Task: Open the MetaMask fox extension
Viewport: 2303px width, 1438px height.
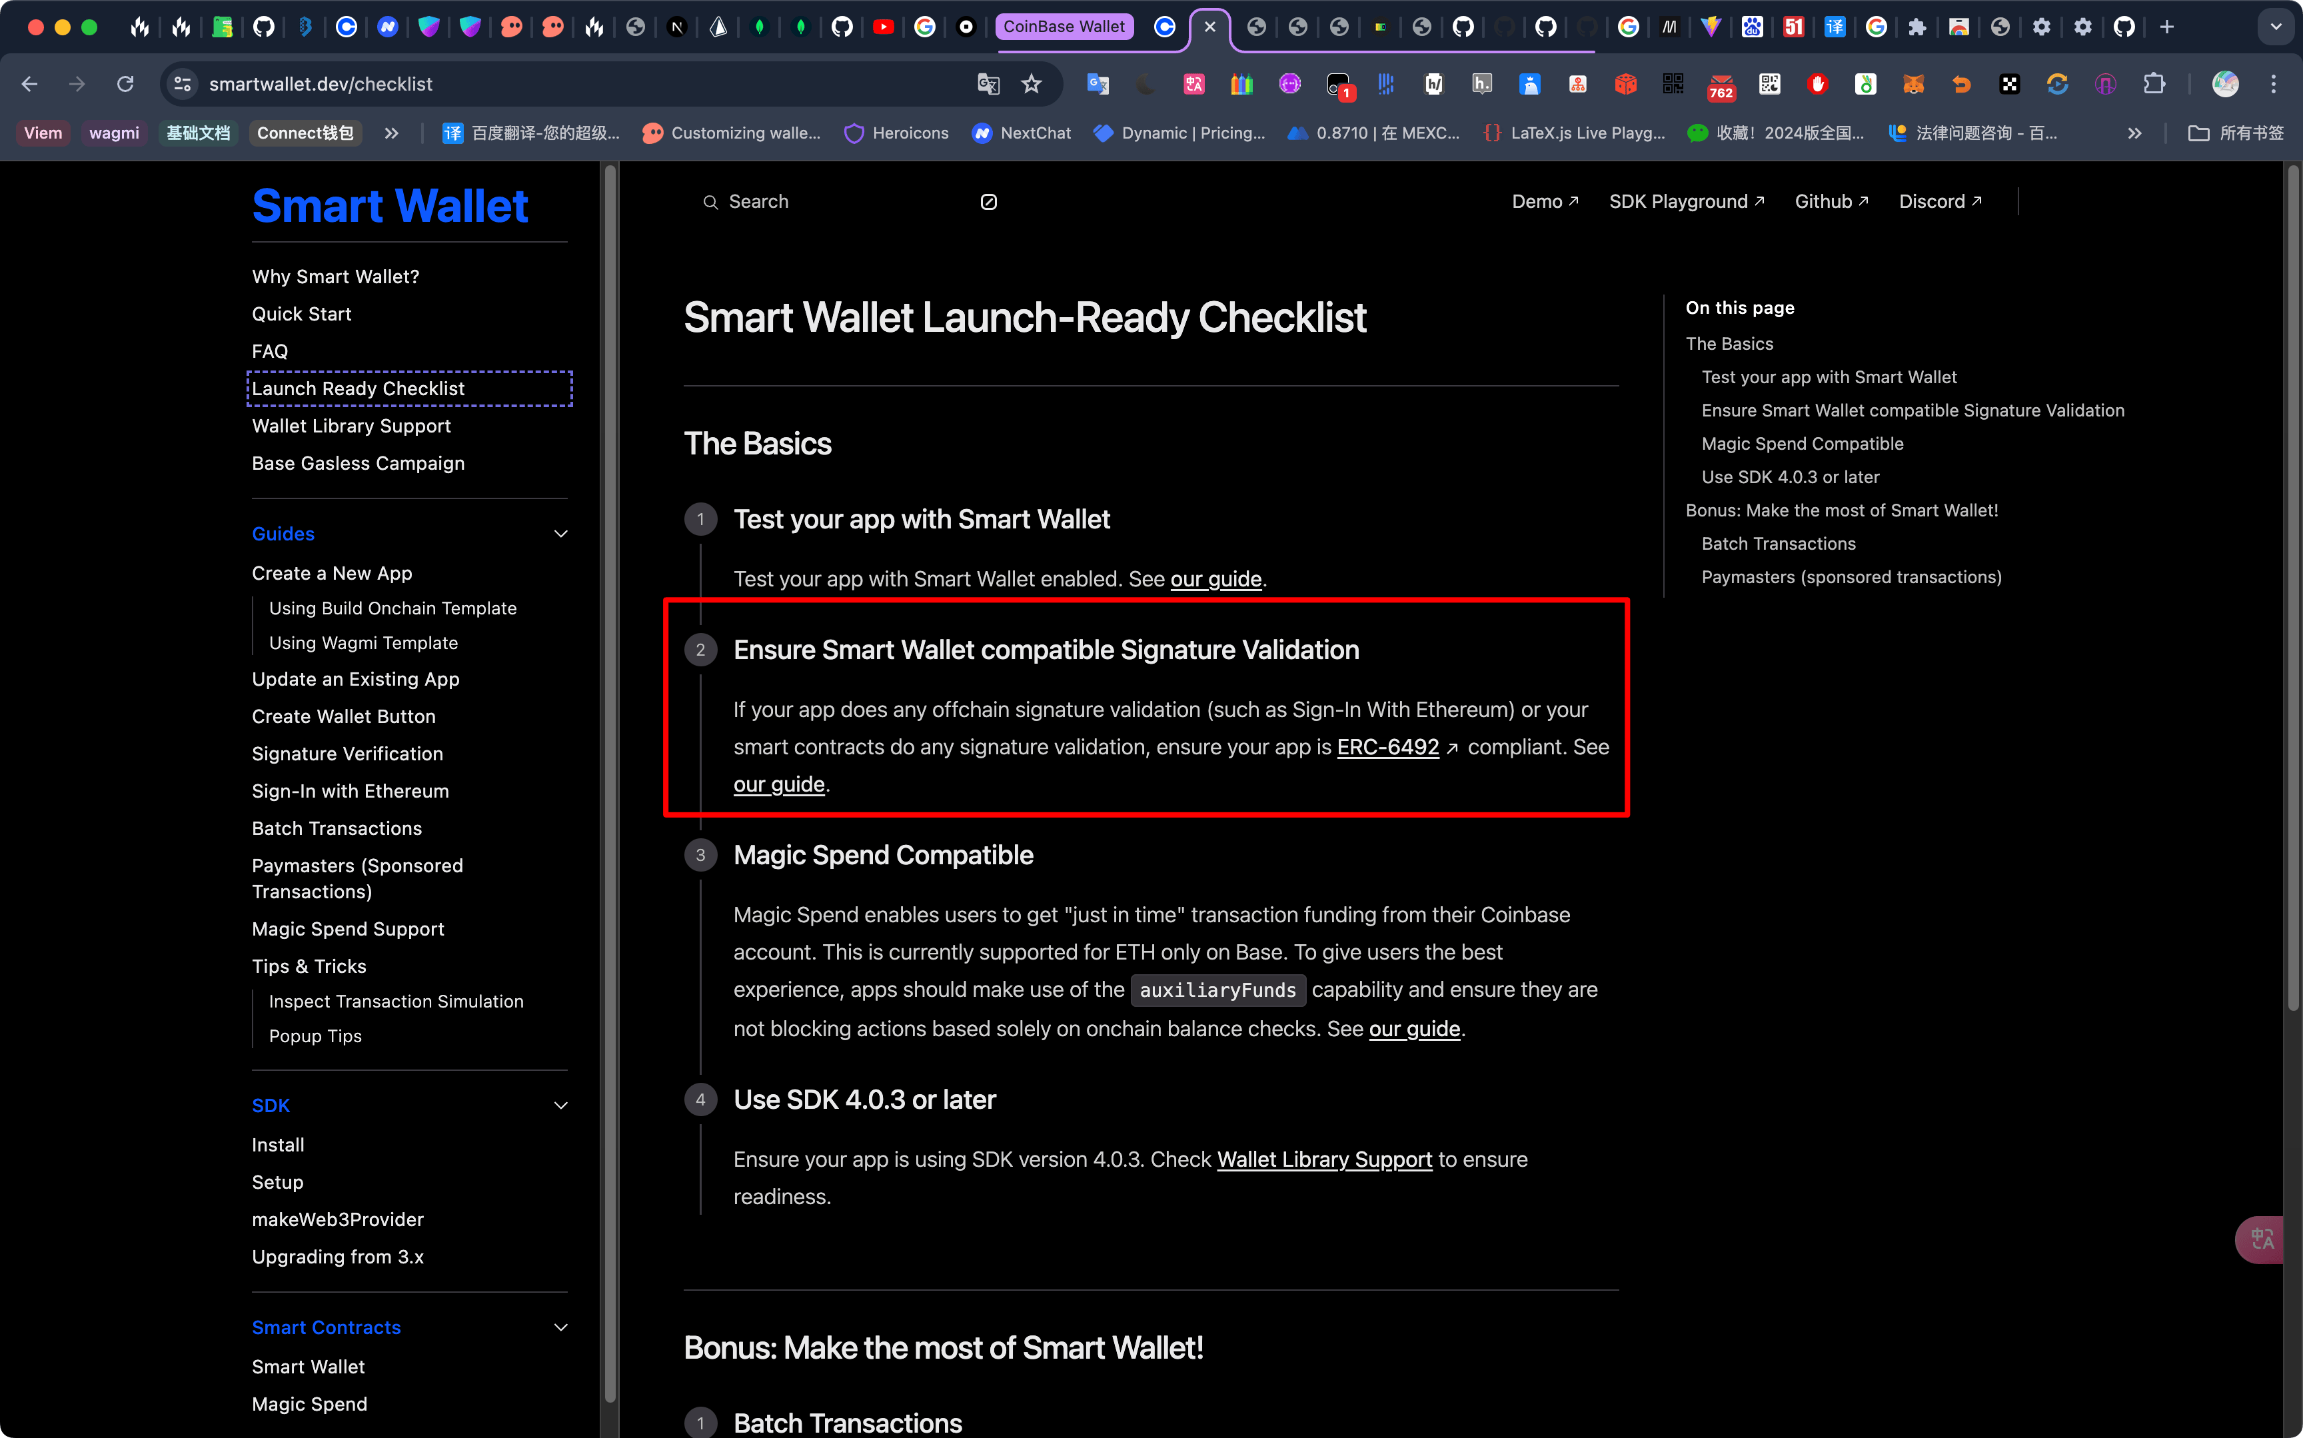Action: (x=1913, y=84)
